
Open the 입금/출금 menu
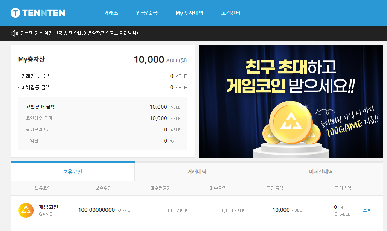point(147,13)
